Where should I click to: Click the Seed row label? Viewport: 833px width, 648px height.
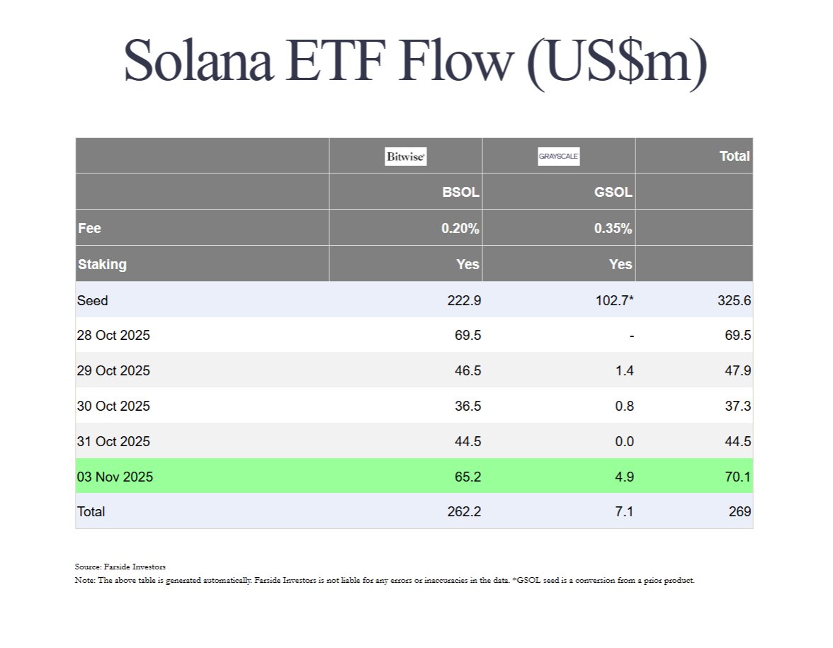(x=93, y=300)
